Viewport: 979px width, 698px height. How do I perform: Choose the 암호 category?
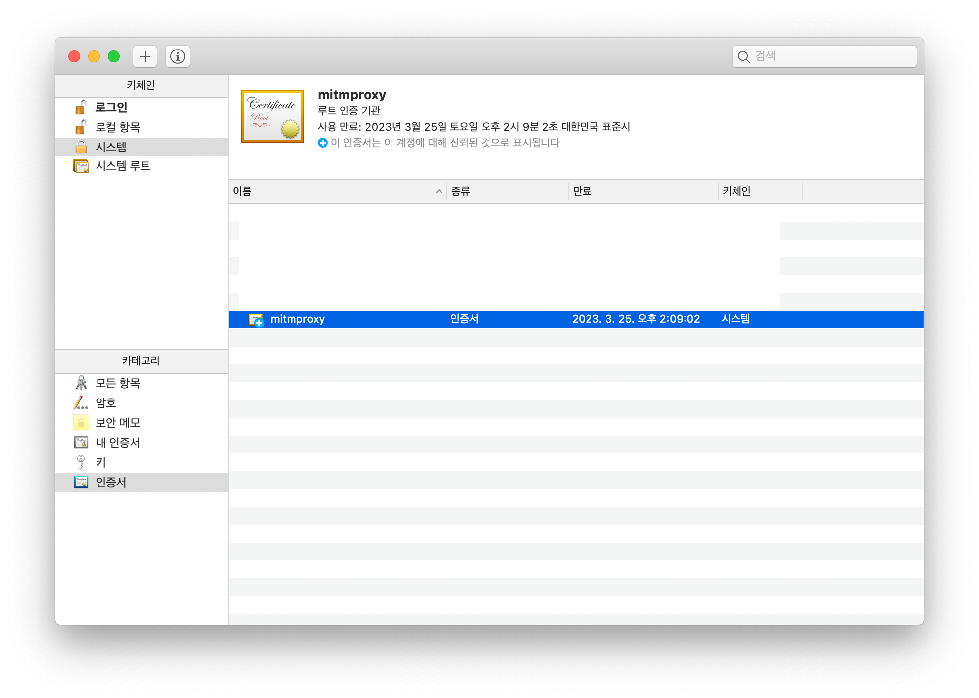pyautogui.click(x=142, y=403)
